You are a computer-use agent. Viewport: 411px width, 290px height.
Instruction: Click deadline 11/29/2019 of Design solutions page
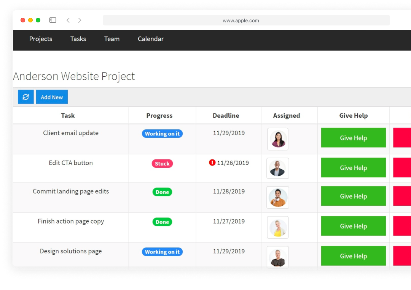point(229,251)
